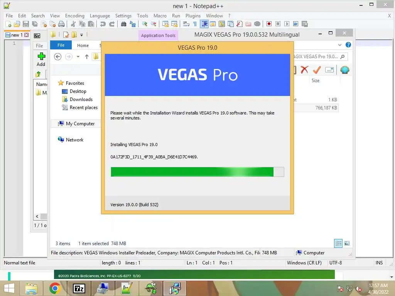Open Explorer help question mark icon
395x296 pixels.
[x=348, y=45]
